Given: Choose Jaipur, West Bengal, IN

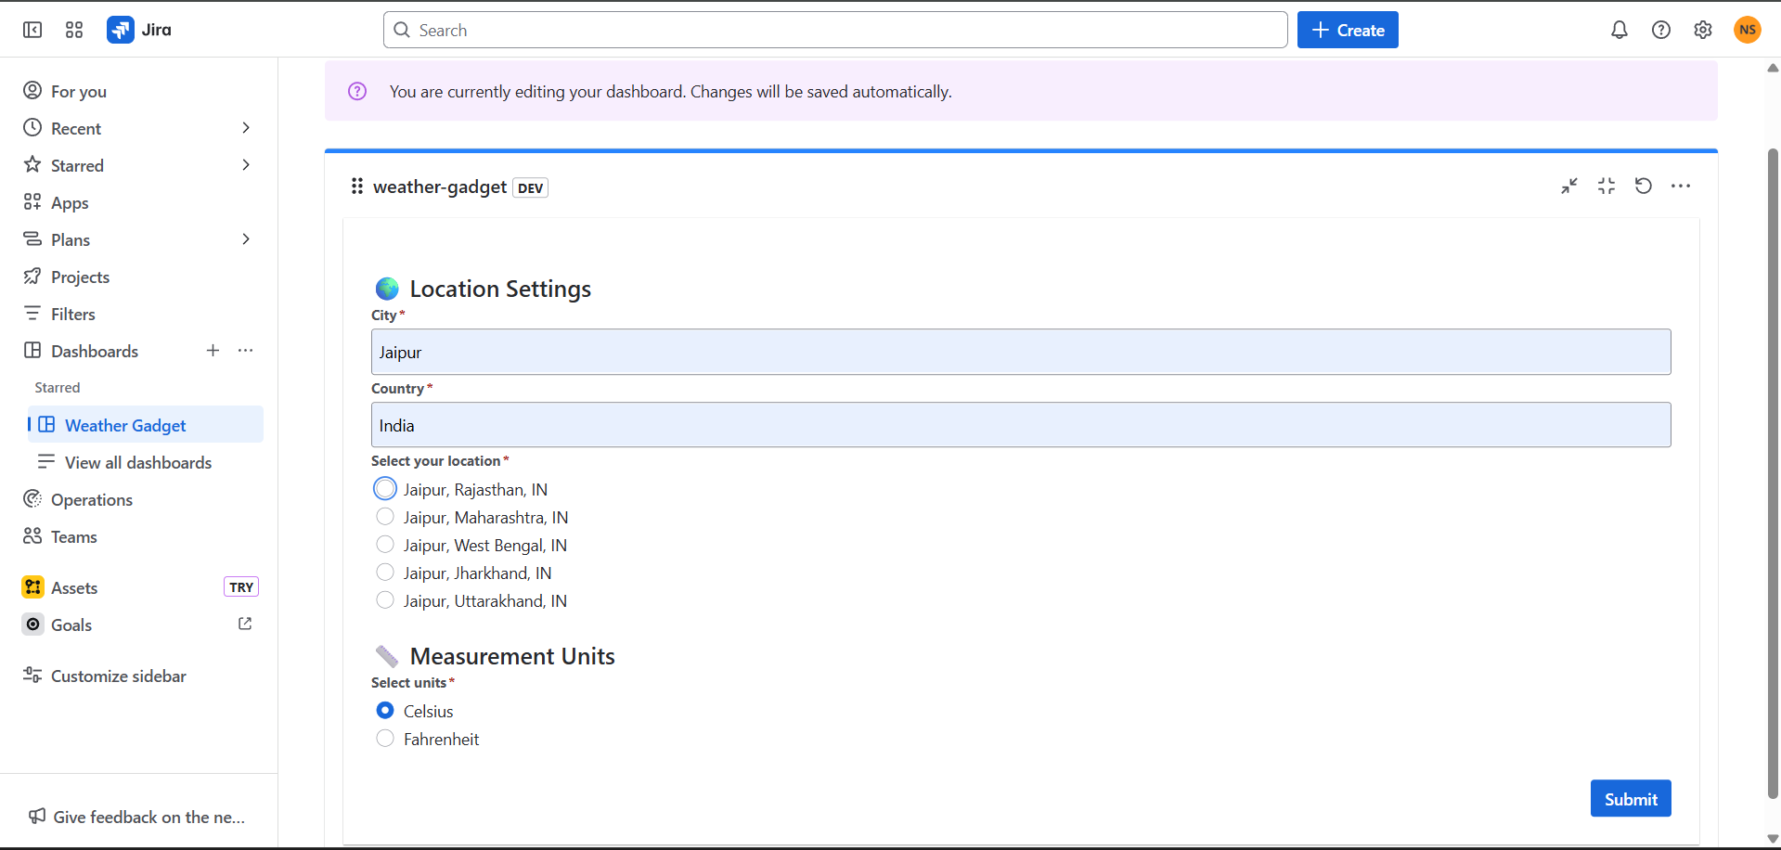Looking at the screenshot, I should (385, 544).
